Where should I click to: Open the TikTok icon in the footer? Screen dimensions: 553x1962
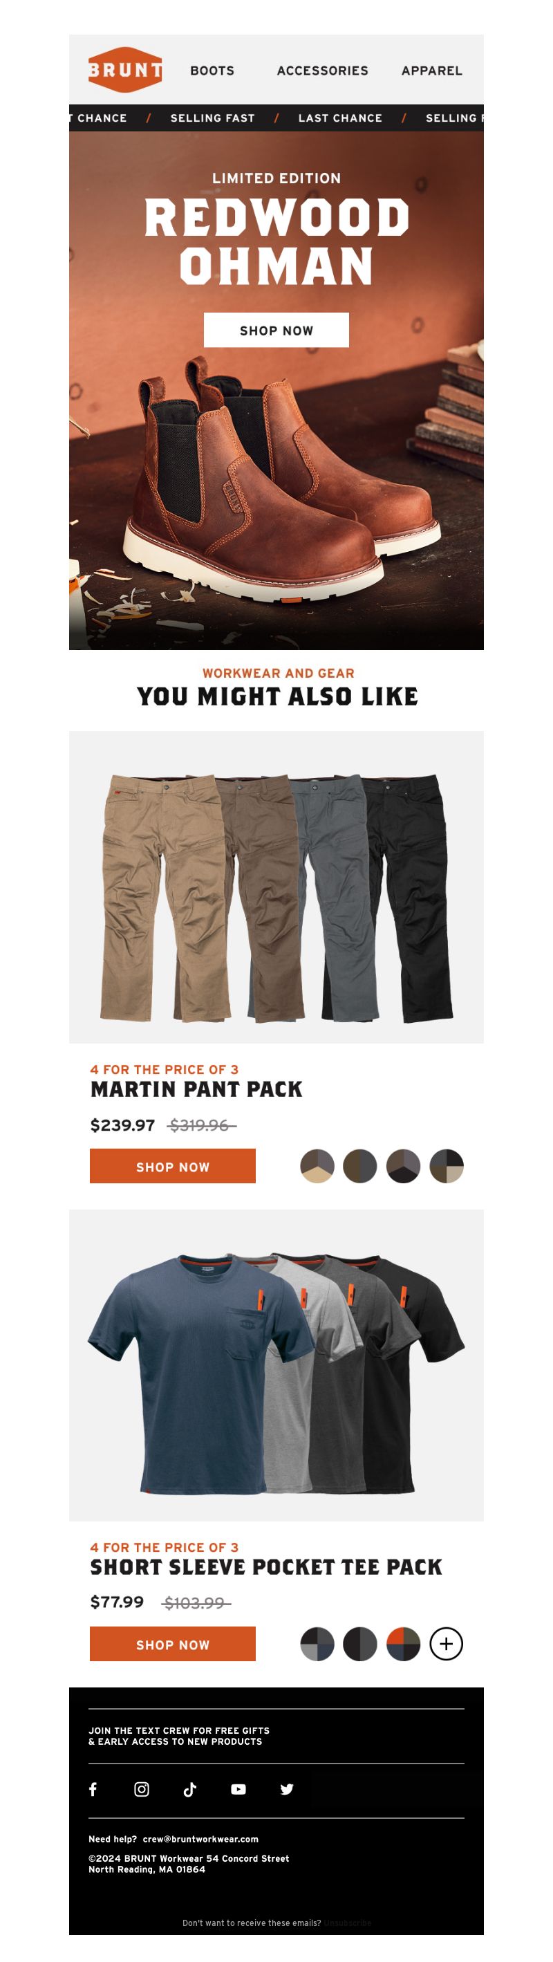point(189,1789)
